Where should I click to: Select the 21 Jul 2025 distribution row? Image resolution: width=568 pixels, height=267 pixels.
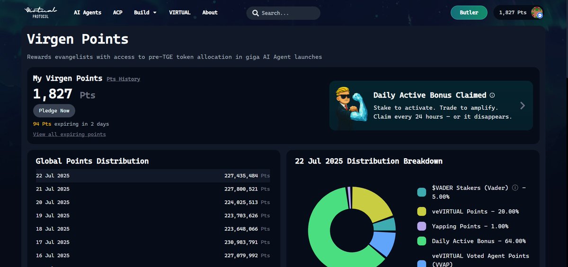click(x=153, y=189)
